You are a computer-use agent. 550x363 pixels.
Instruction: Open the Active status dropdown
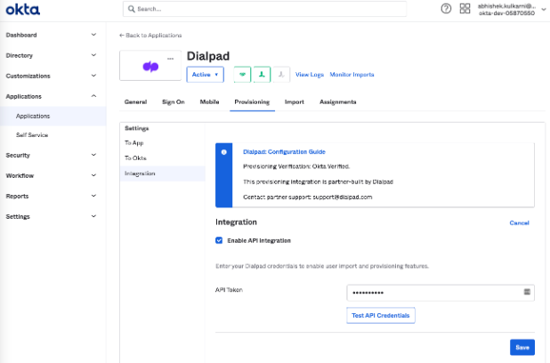pyautogui.click(x=206, y=75)
